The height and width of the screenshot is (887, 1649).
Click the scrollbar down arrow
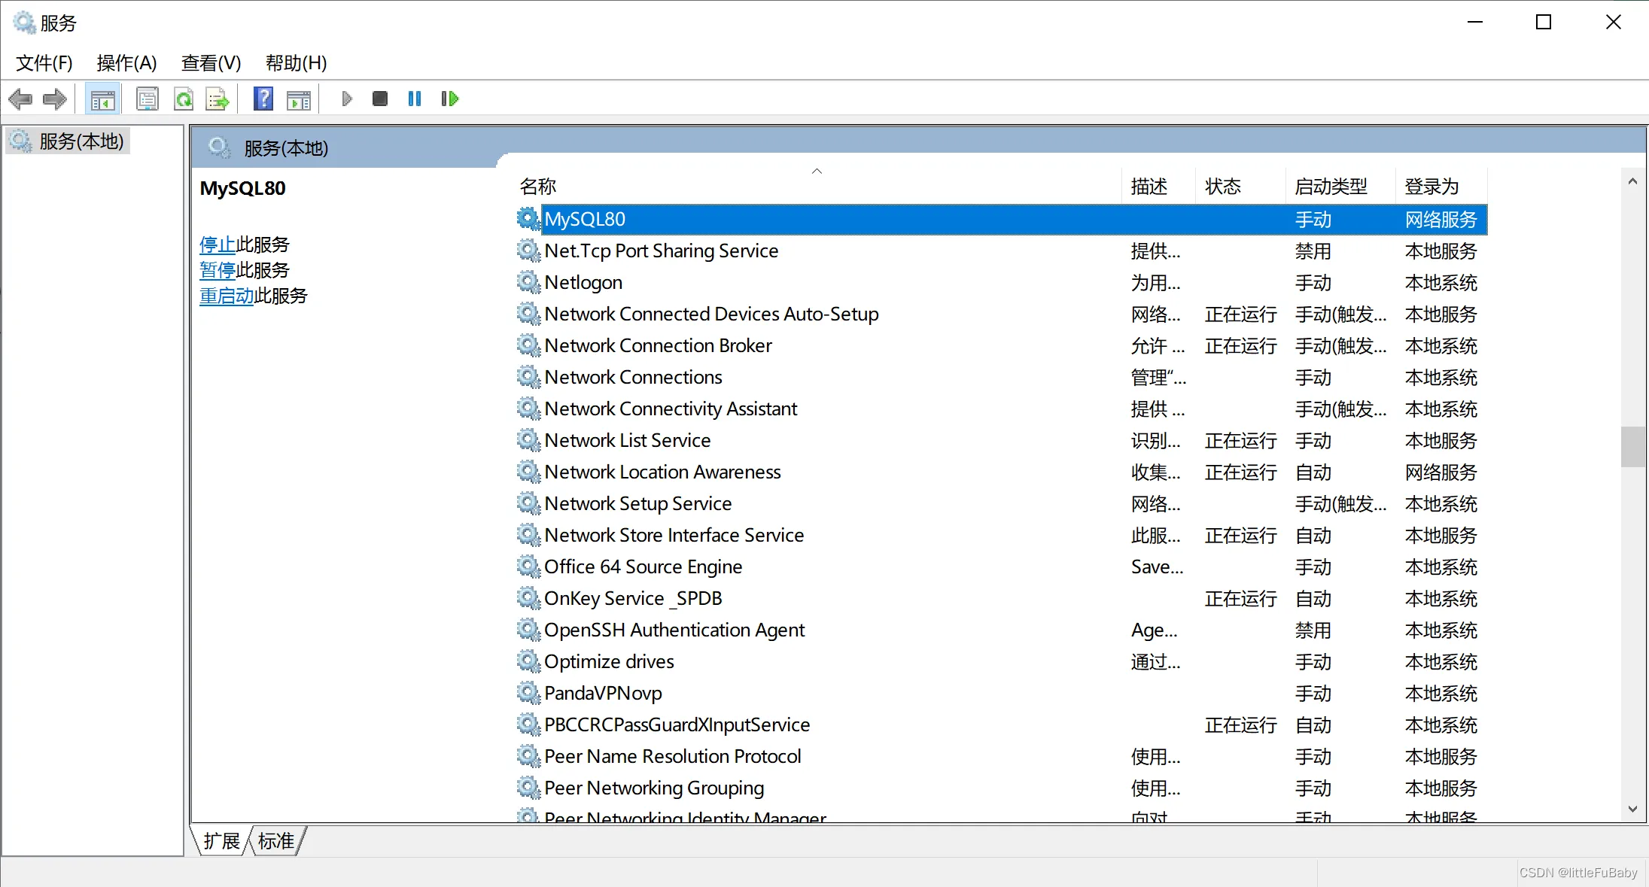click(x=1632, y=810)
